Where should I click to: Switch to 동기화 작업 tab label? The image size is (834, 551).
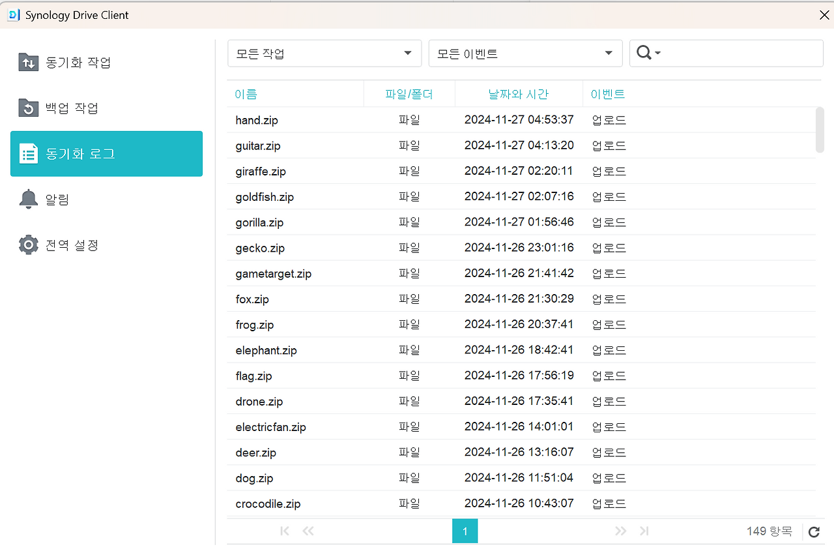click(78, 63)
